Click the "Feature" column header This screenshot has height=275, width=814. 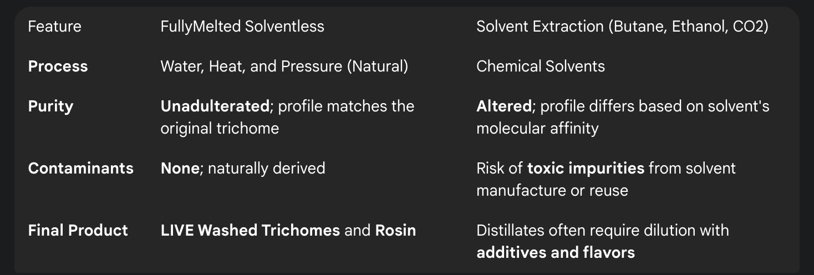54,27
